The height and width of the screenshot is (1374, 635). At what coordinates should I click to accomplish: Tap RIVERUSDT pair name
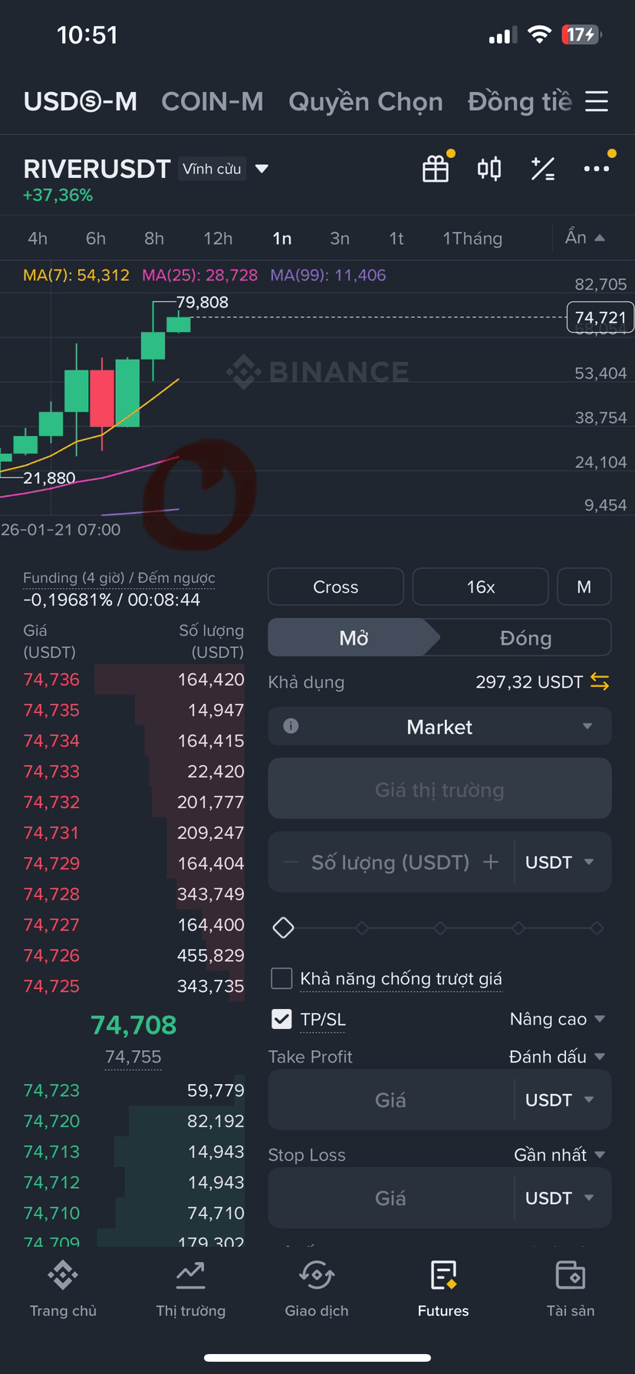(97, 169)
